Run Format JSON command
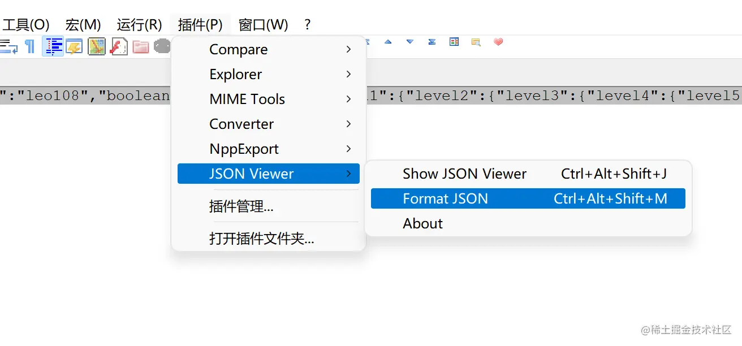This screenshot has height=346, width=742. [528, 198]
